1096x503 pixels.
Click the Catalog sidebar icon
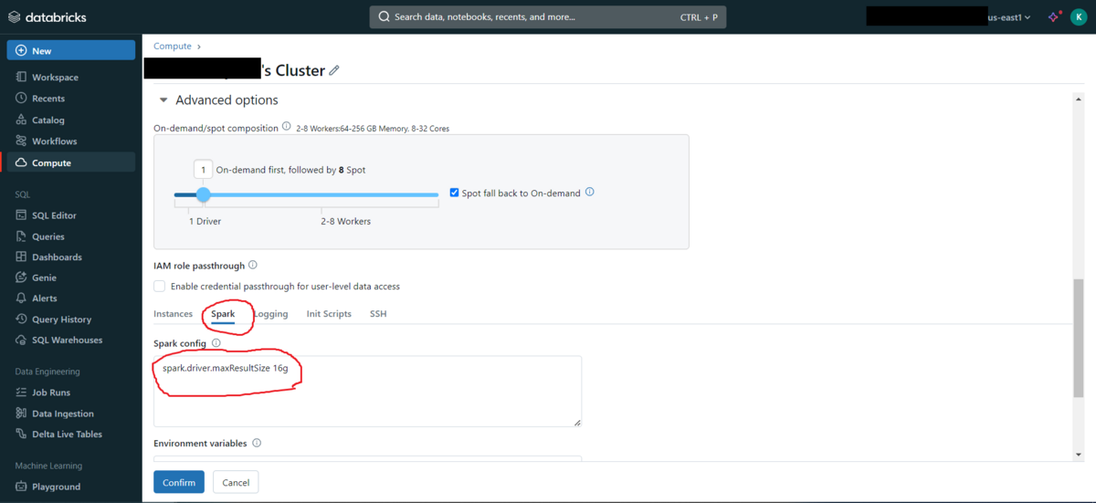tap(21, 120)
